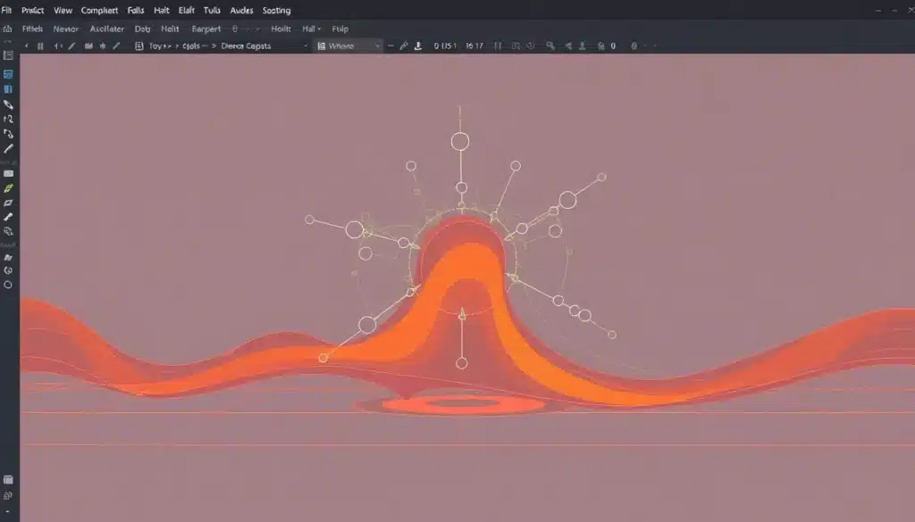The width and height of the screenshot is (915, 522).
Task: Click the stopwatch icon in the toolbar
Action: click(x=530, y=46)
